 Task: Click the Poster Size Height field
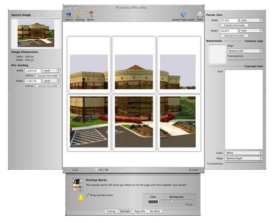[229, 31]
